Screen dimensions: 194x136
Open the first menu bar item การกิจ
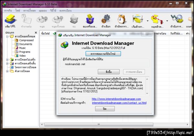pyautogui.click(x=8, y=11)
